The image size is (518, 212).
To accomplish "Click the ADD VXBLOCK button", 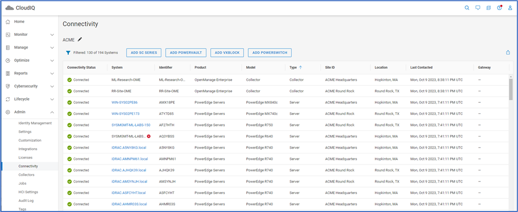I will pyautogui.click(x=227, y=53).
